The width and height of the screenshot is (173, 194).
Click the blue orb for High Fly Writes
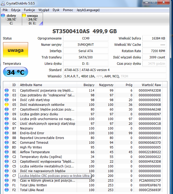tap(7, 147)
